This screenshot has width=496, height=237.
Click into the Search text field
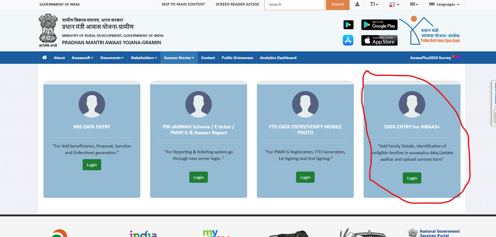(294, 5)
